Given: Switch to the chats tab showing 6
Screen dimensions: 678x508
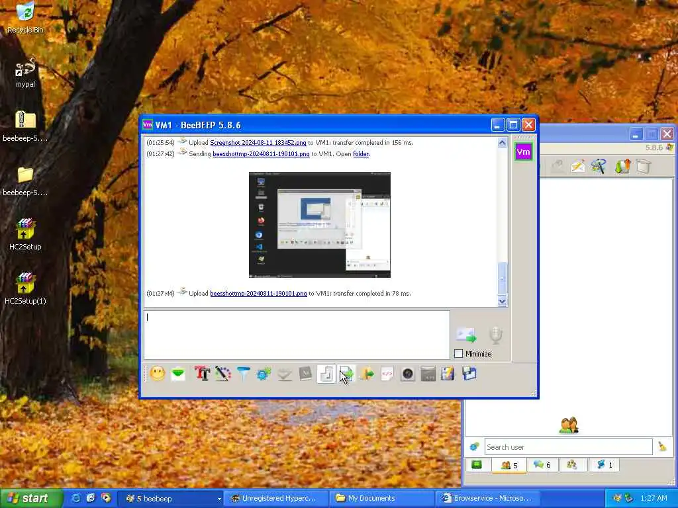Looking at the screenshot, I should pyautogui.click(x=542, y=465).
